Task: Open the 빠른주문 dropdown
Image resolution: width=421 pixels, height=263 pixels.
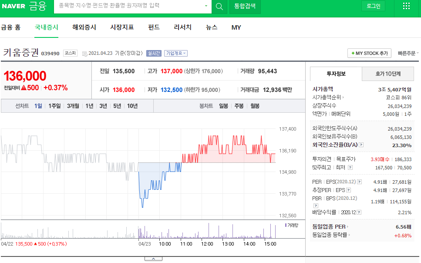Action: pos(408,53)
